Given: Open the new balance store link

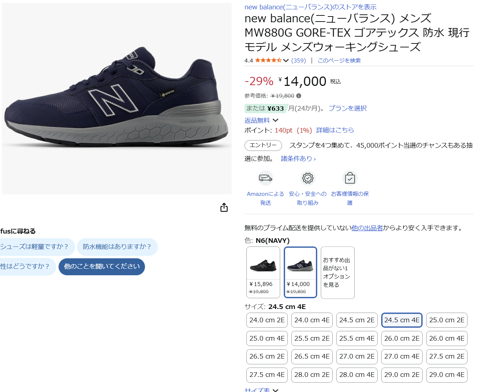Looking at the screenshot, I should (310, 7).
